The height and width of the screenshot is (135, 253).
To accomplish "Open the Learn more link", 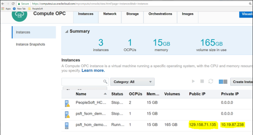I will (x=93, y=71).
